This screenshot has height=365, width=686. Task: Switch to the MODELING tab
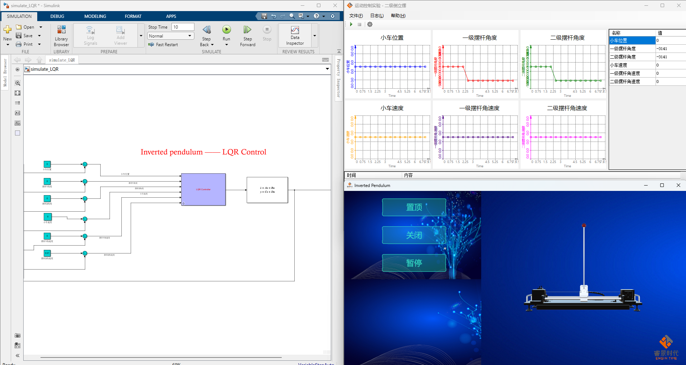tap(95, 16)
